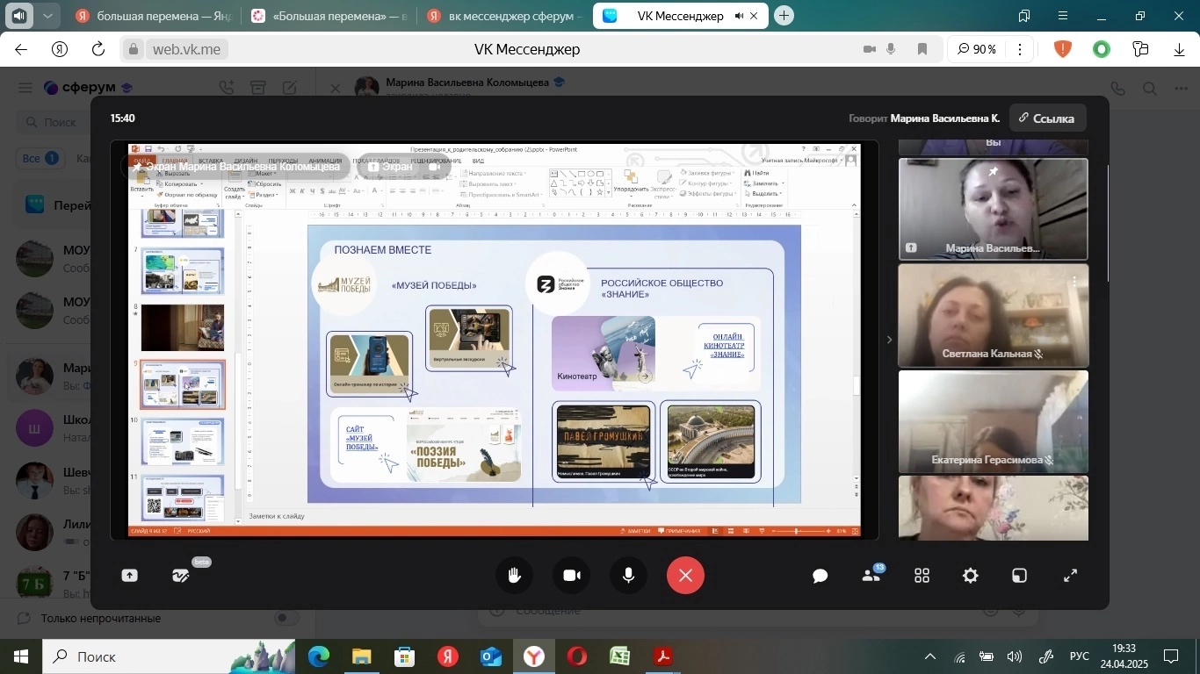1200x674 pixels.
Task: Open the red shield protection icon
Action: point(1063,49)
